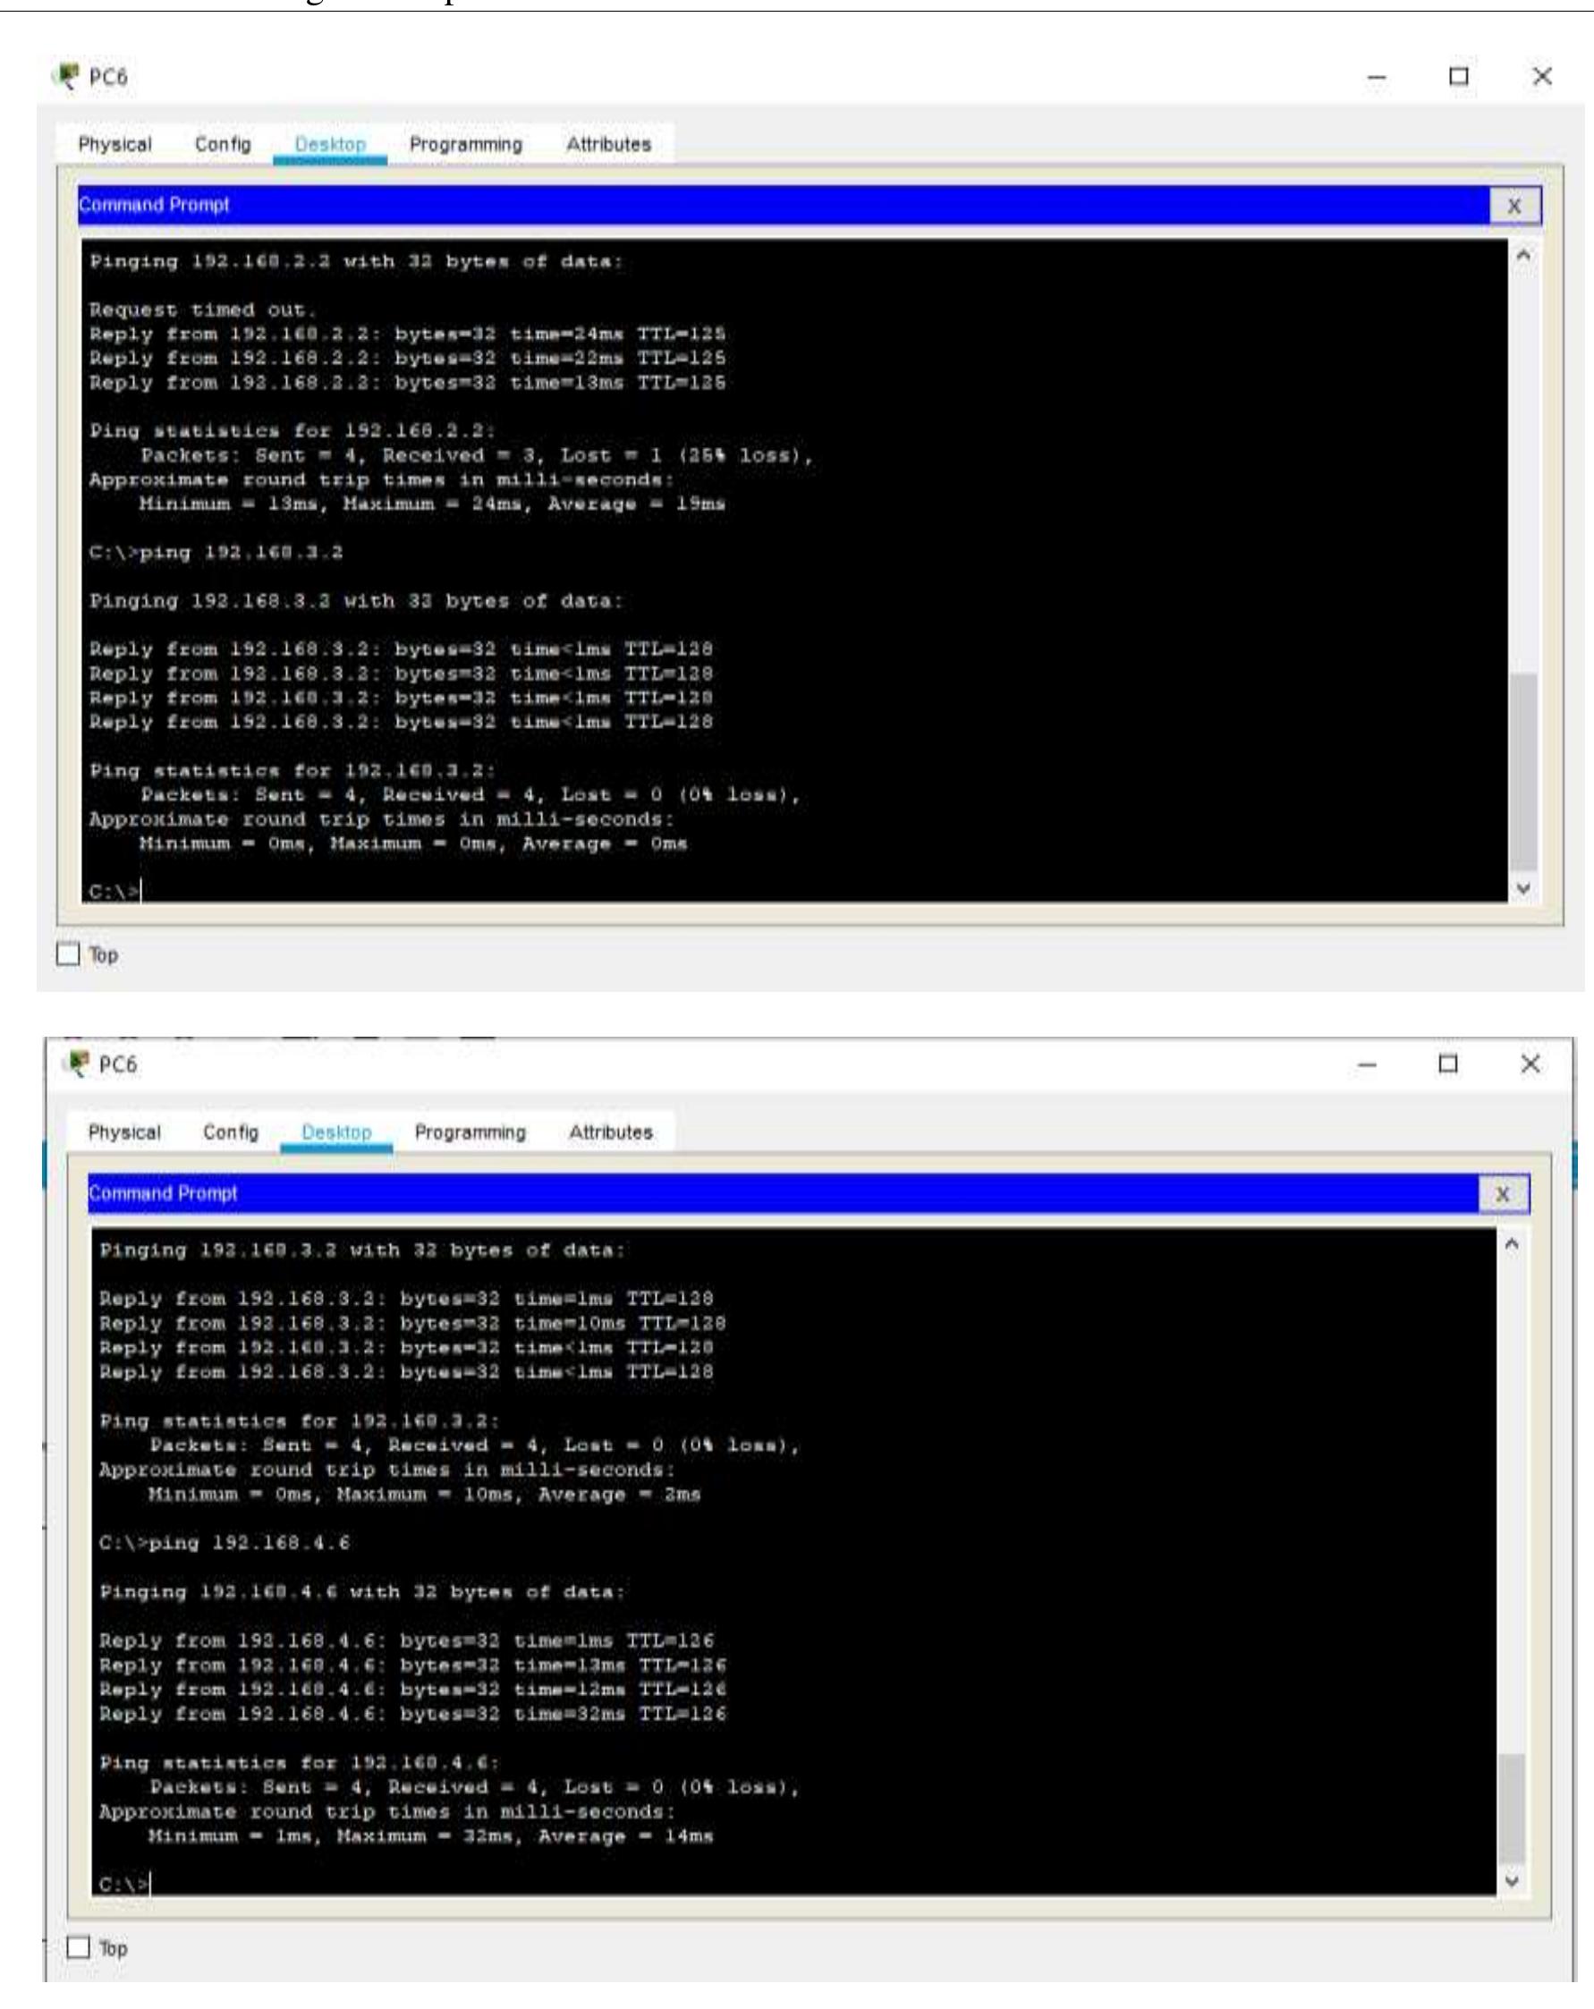Enable the Top checkbox in lower PC6 window
The image size is (1594, 2009).
(x=80, y=1947)
